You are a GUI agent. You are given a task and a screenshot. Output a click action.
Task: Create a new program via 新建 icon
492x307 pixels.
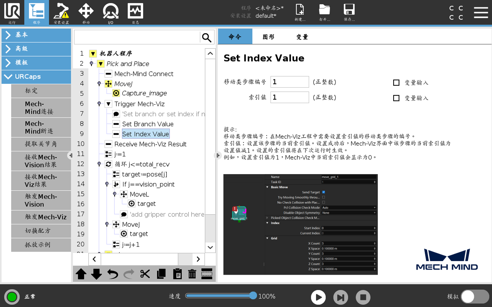pyautogui.click(x=300, y=13)
